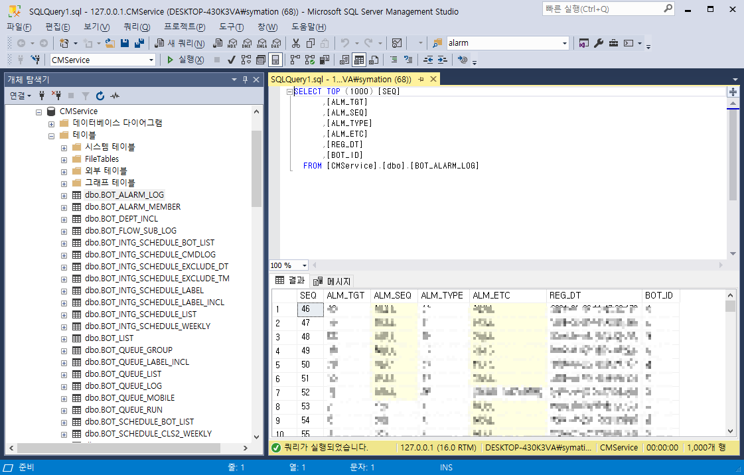Screen dimensions: 744x475
Task: Open the 연결 connect dropdown button
Action: [x=21, y=96]
